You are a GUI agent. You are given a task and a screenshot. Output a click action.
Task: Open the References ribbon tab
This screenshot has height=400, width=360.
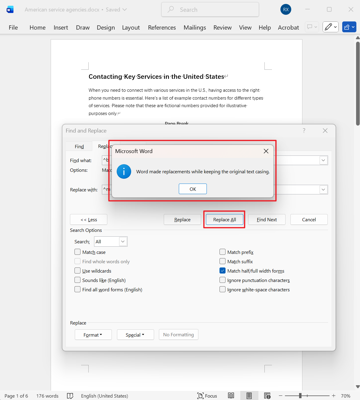162,27
